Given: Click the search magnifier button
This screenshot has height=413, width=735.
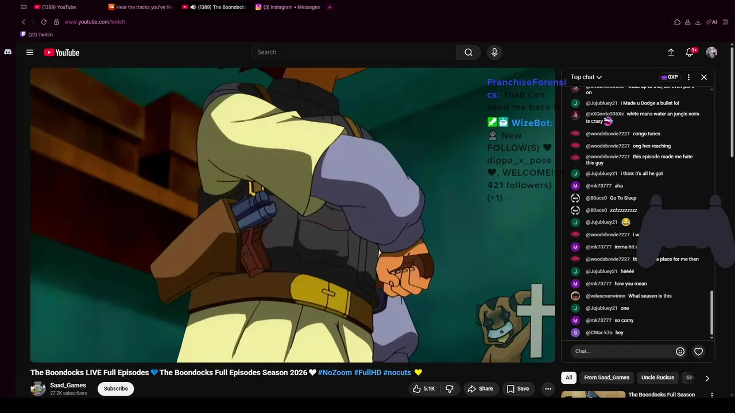Looking at the screenshot, I should coord(469,52).
